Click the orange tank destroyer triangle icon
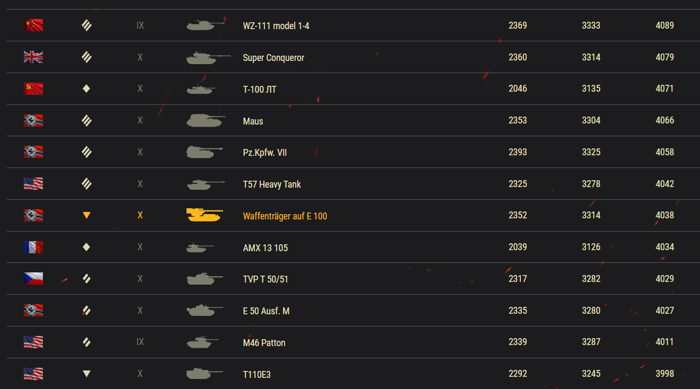Image resolution: width=700 pixels, height=389 pixels. pos(86,216)
